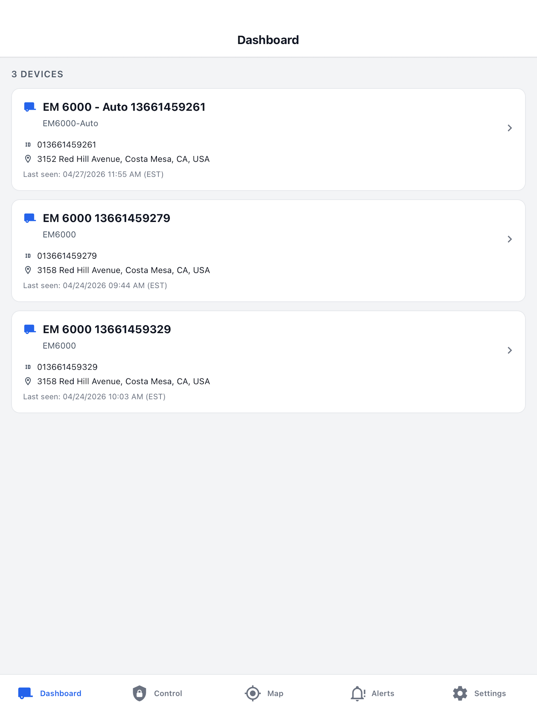The height and width of the screenshot is (716, 537).
Task: Select the Dashboard trailer icon in bottom bar
Action: coord(25,693)
